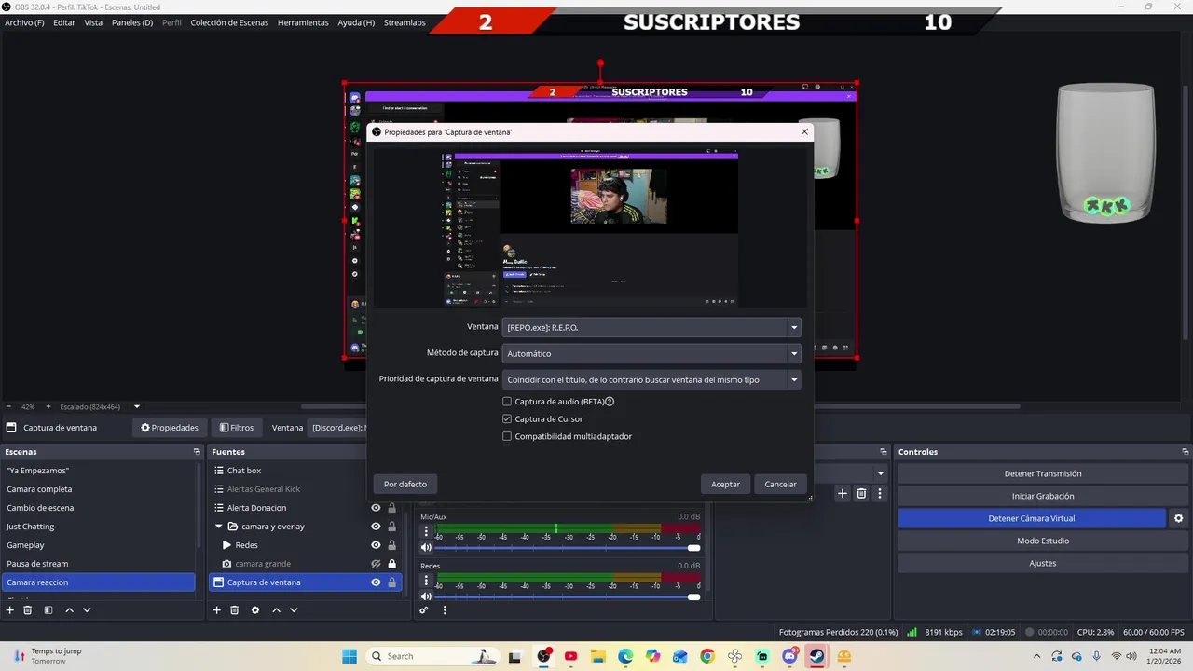
Task: Show hidden system tray icons
Action: pyautogui.click(x=1038, y=656)
